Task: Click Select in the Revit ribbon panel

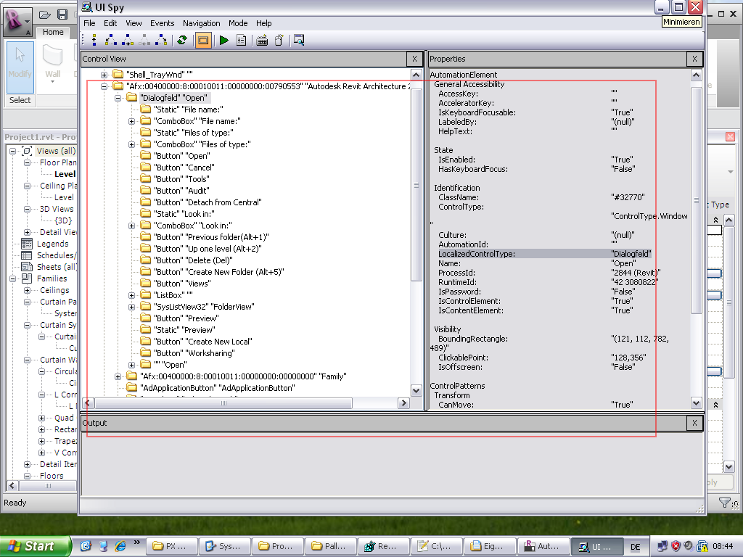Action: [20, 100]
